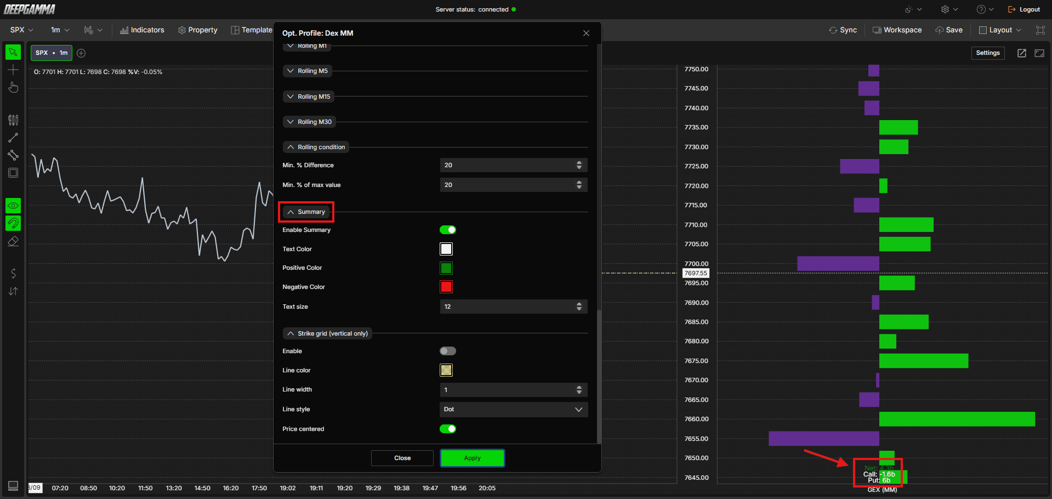Select the eraser tool
Image resolution: width=1052 pixels, height=499 pixels.
click(x=13, y=241)
